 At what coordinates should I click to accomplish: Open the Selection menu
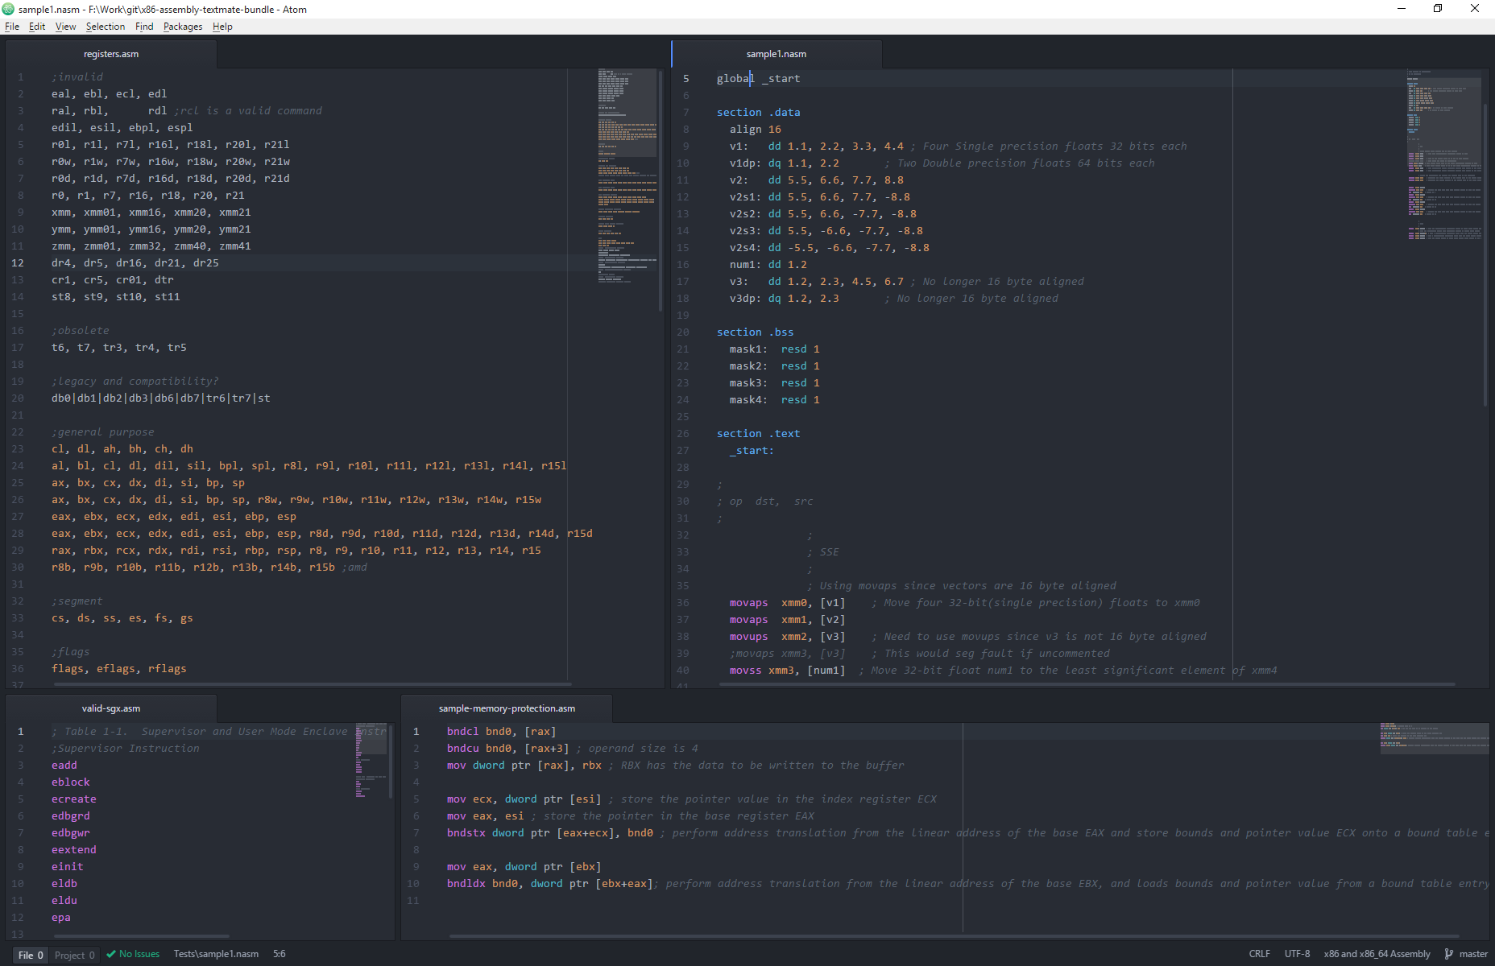106,27
